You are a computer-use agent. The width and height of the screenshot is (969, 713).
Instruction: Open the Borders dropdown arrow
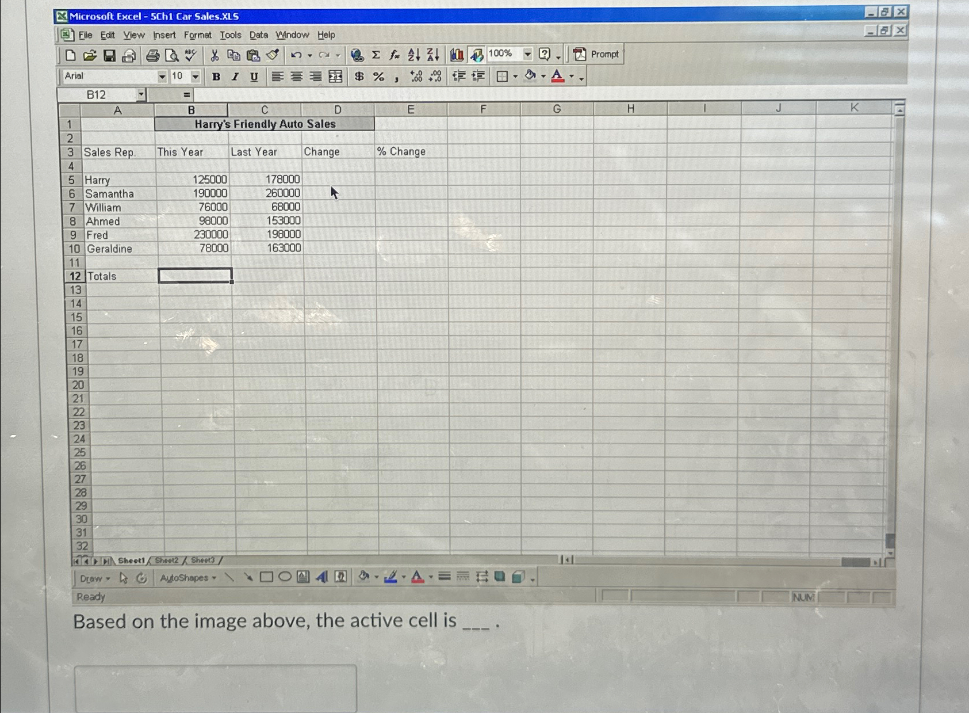click(x=515, y=76)
